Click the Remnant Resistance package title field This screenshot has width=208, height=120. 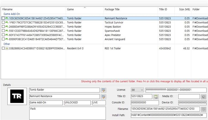[x=64, y=97]
